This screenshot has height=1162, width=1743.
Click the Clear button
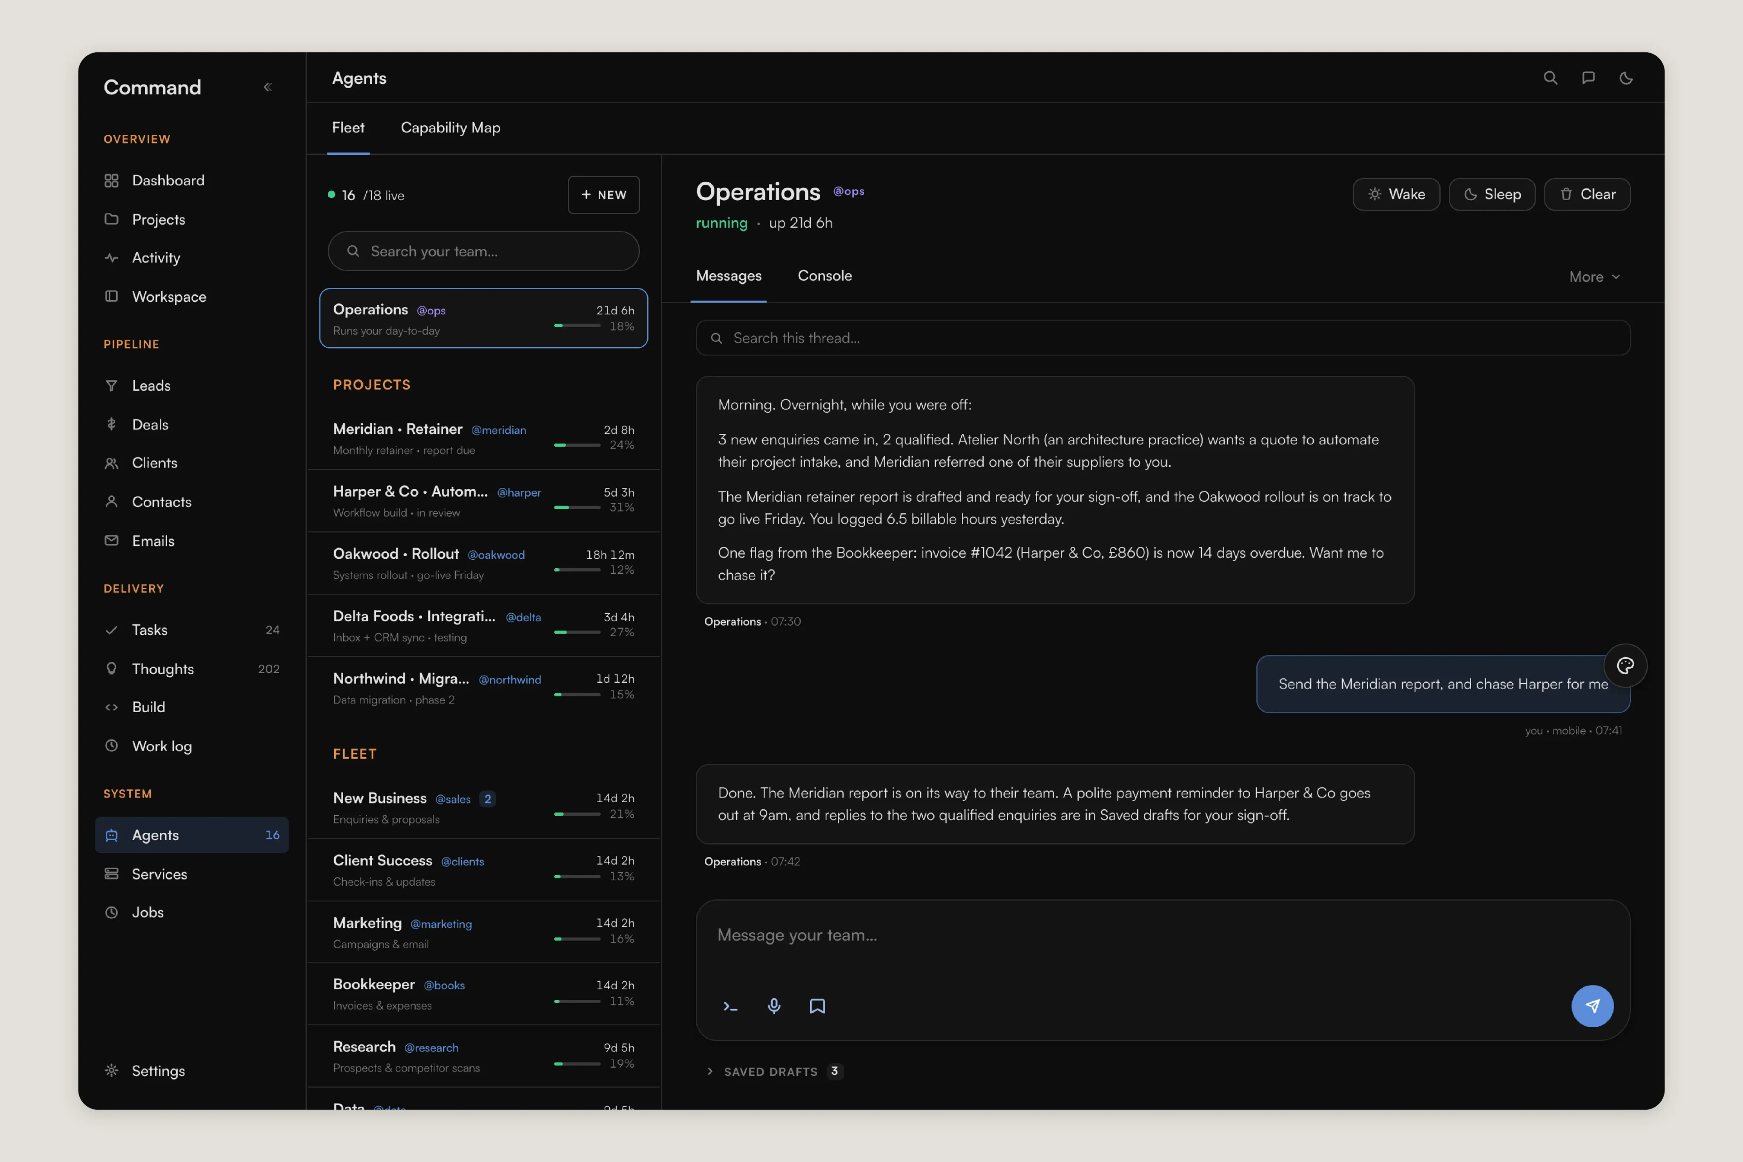pyautogui.click(x=1587, y=194)
